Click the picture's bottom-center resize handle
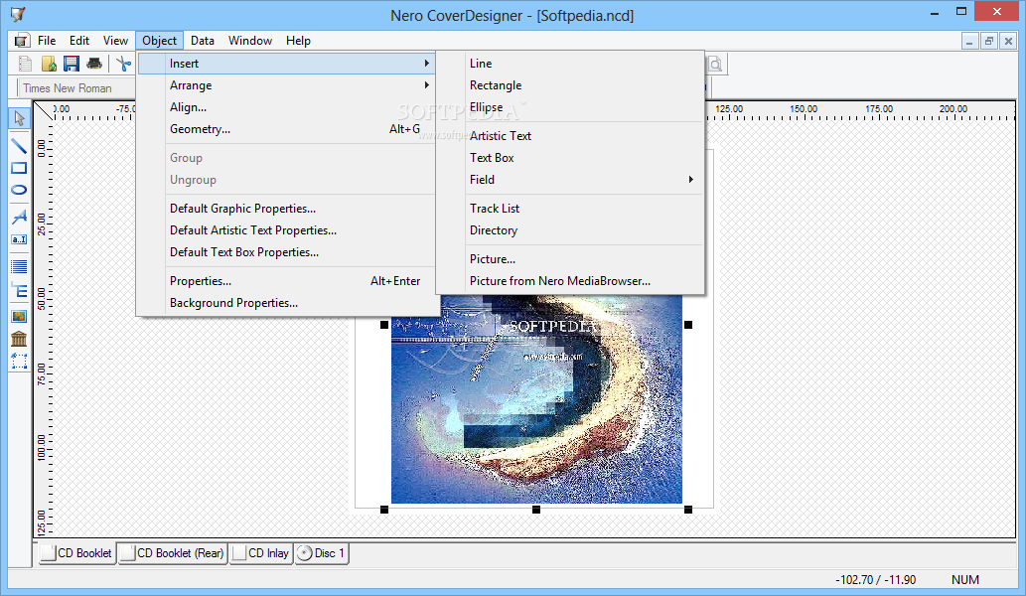 pos(536,510)
